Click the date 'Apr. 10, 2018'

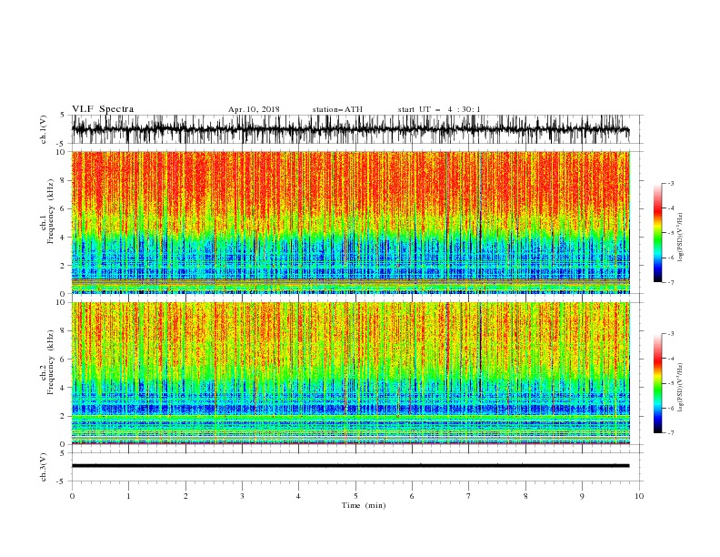click(254, 109)
